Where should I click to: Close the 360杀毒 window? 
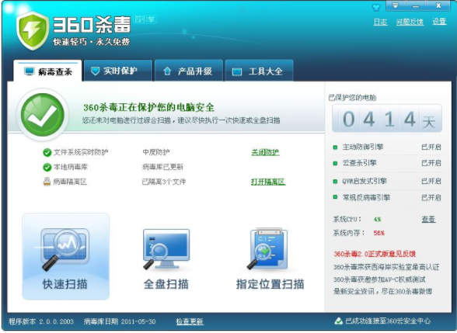[x=438, y=5]
